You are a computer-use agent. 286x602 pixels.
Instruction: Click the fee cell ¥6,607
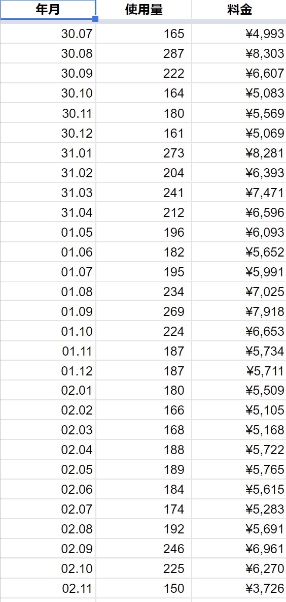239,73
